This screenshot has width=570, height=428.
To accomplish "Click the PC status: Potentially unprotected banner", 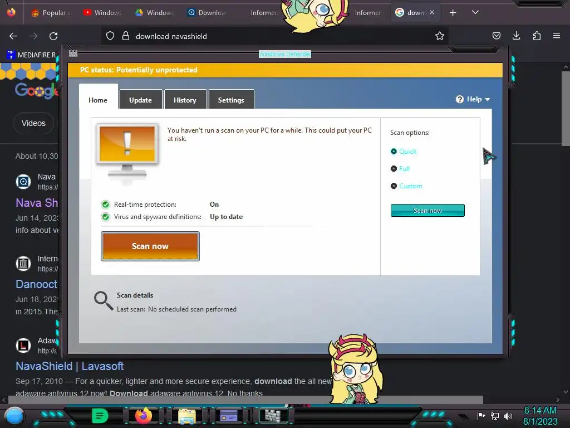I will point(286,70).
